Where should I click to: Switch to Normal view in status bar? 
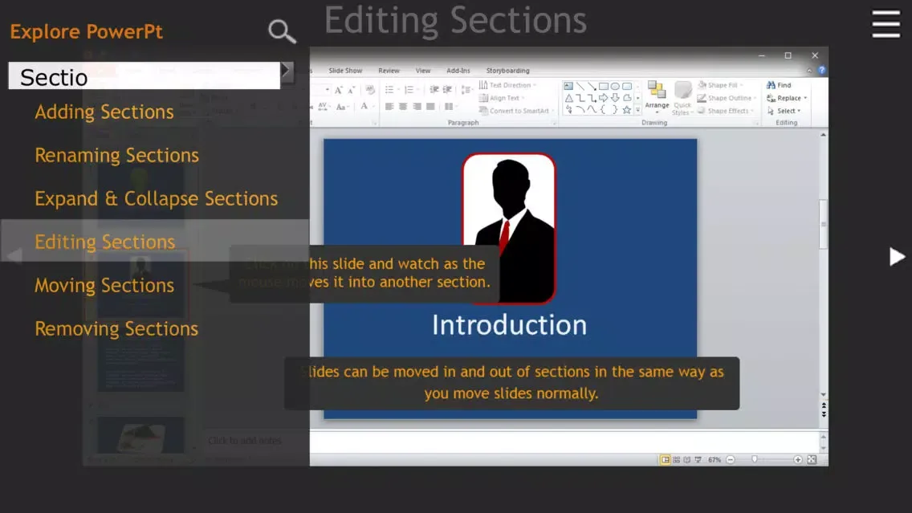coord(665,459)
